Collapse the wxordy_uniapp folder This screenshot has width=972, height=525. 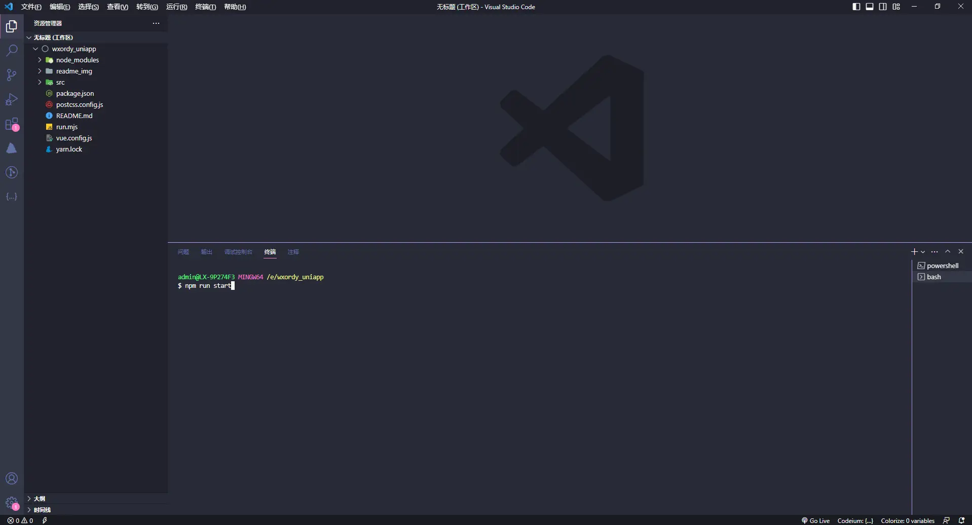(x=35, y=49)
